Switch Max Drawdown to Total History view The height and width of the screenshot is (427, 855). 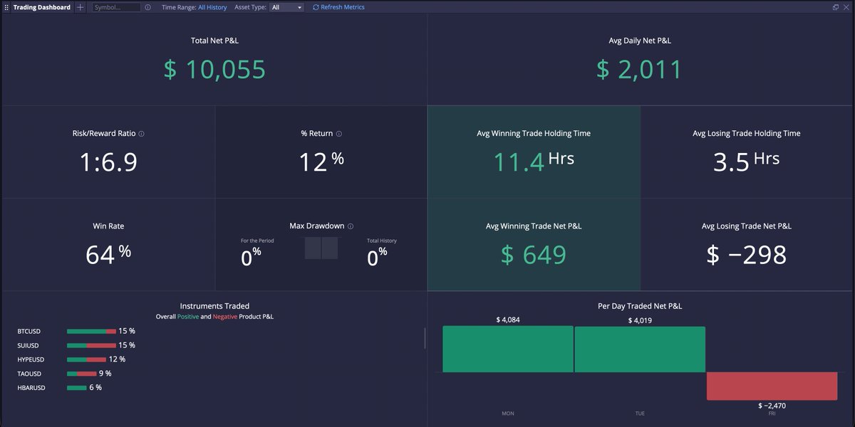(331, 248)
